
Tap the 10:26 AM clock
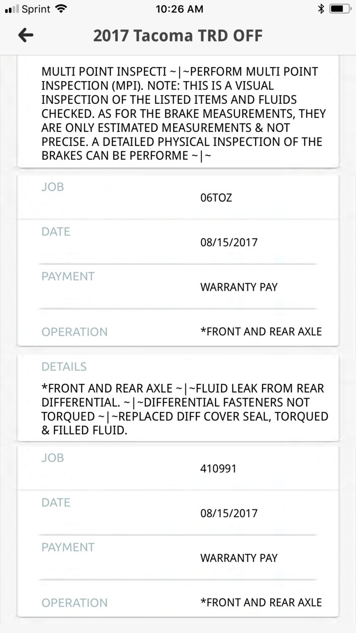pyautogui.click(x=179, y=9)
